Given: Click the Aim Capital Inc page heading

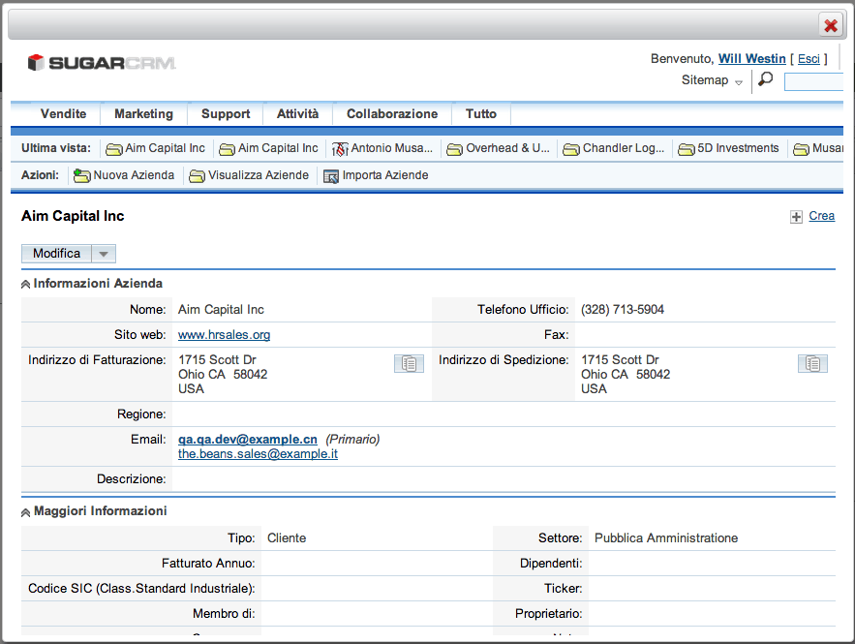Looking at the screenshot, I should 73,216.
